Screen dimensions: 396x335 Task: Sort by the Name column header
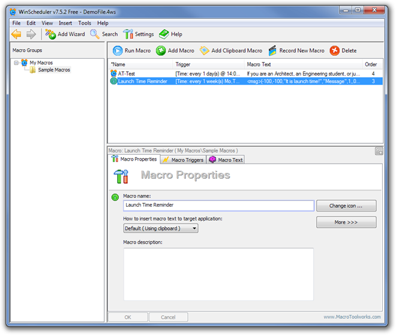(x=140, y=64)
